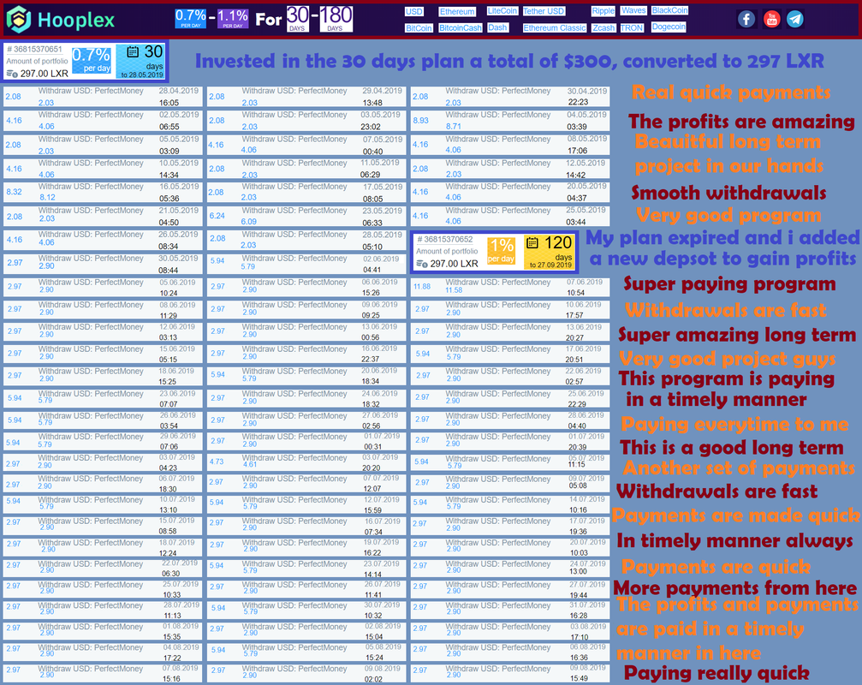Click the 1% per day orange tile
Viewport: 862px width, 685px height.
tap(502, 251)
